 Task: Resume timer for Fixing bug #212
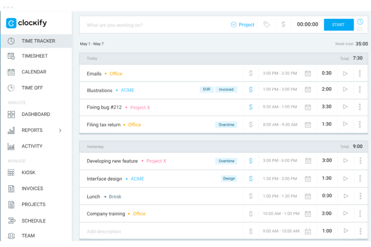click(345, 107)
